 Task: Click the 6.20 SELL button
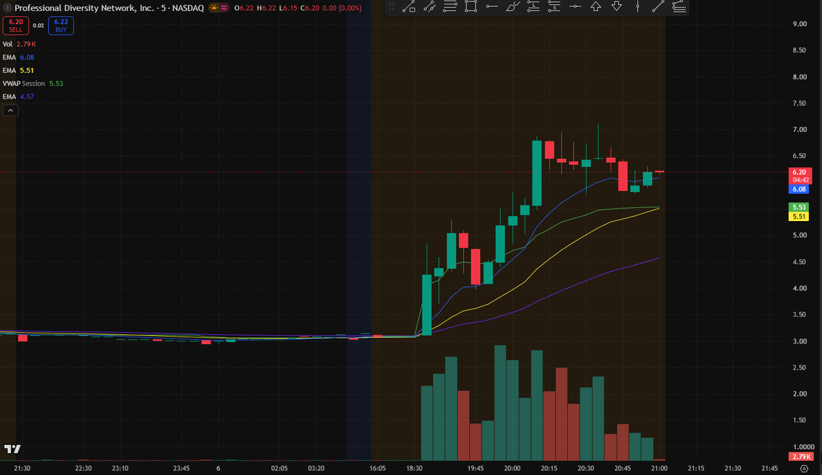tap(16, 25)
